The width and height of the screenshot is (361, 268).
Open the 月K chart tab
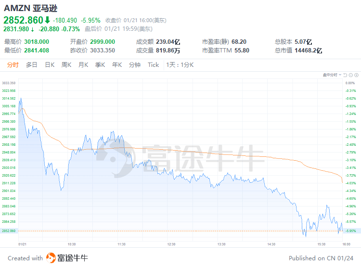(x=83, y=65)
